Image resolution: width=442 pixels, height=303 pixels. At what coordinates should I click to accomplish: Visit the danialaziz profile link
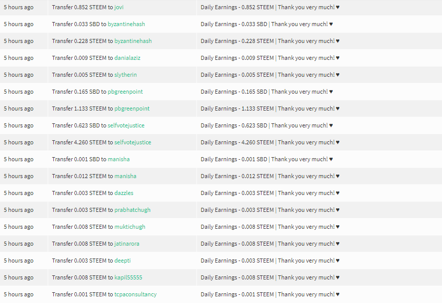click(x=127, y=58)
